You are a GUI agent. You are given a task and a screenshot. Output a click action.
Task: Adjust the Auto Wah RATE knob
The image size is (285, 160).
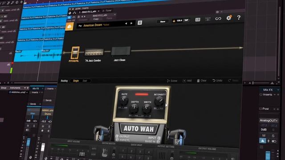124,101
